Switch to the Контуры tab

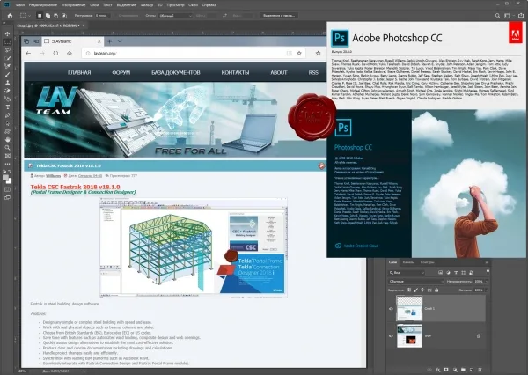428,262
